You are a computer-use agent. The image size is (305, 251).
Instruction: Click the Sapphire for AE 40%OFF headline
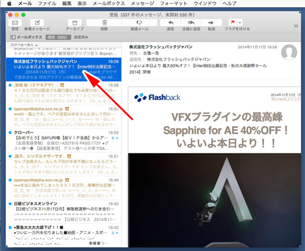coord(225,130)
